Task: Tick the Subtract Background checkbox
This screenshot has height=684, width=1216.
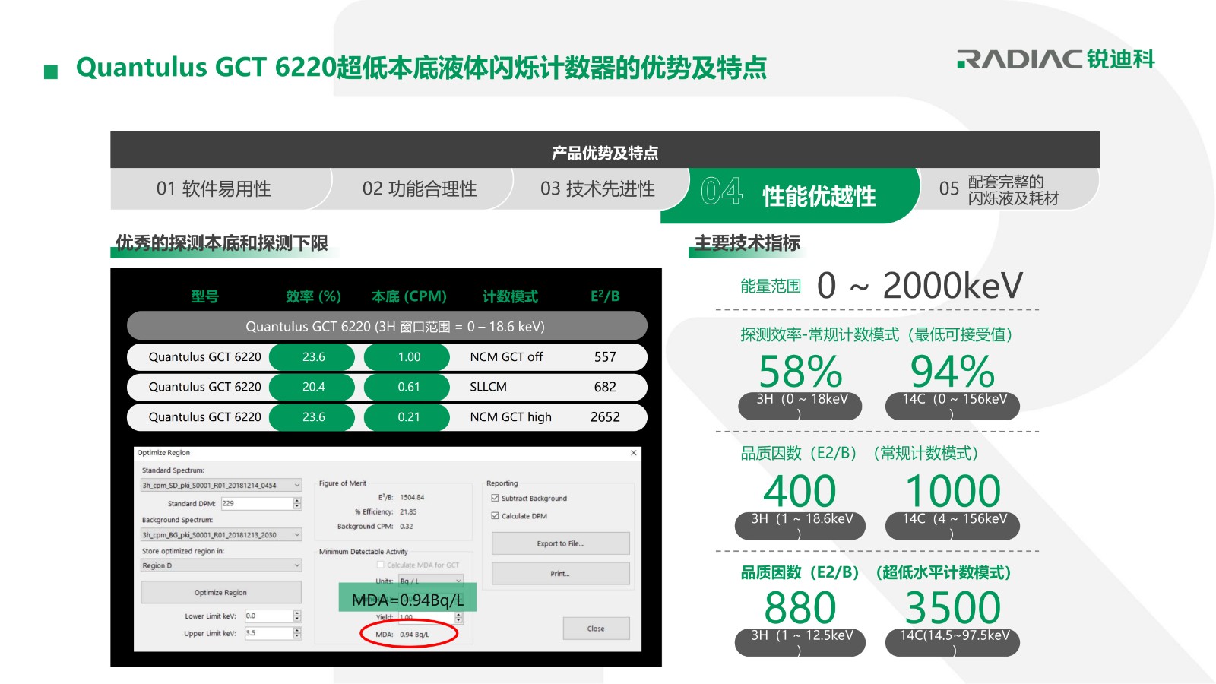Action: pyautogui.click(x=495, y=499)
